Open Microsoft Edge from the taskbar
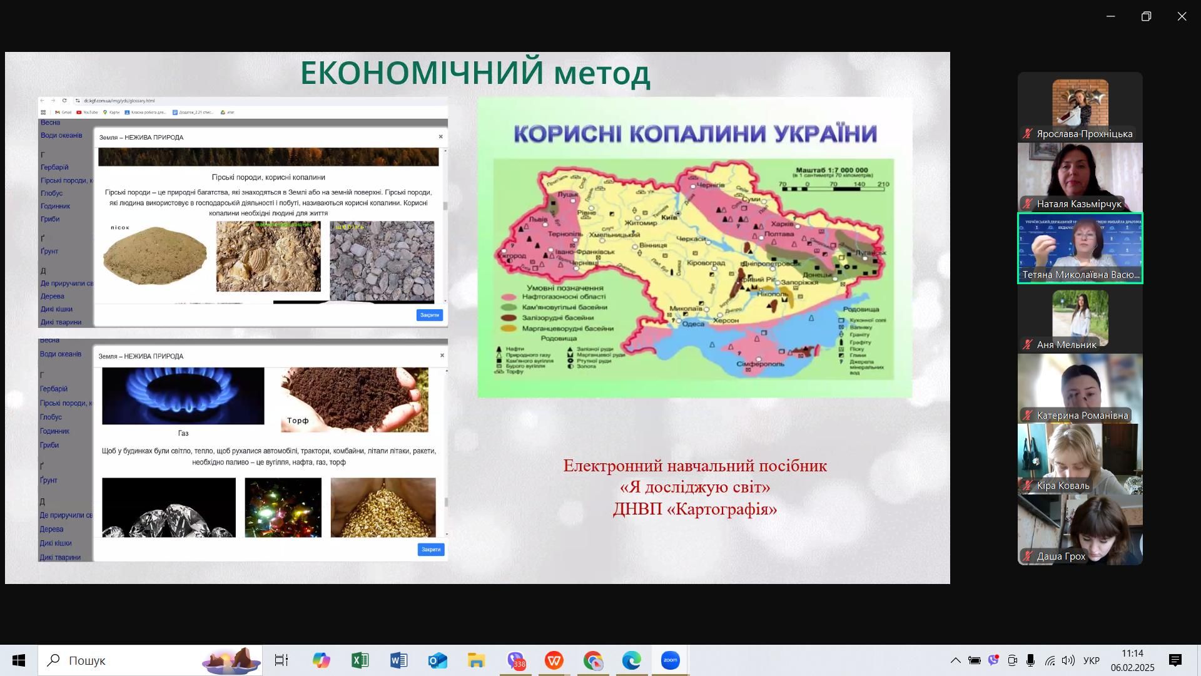Screen dimensions: 1201x676 [x=631, y=660]
